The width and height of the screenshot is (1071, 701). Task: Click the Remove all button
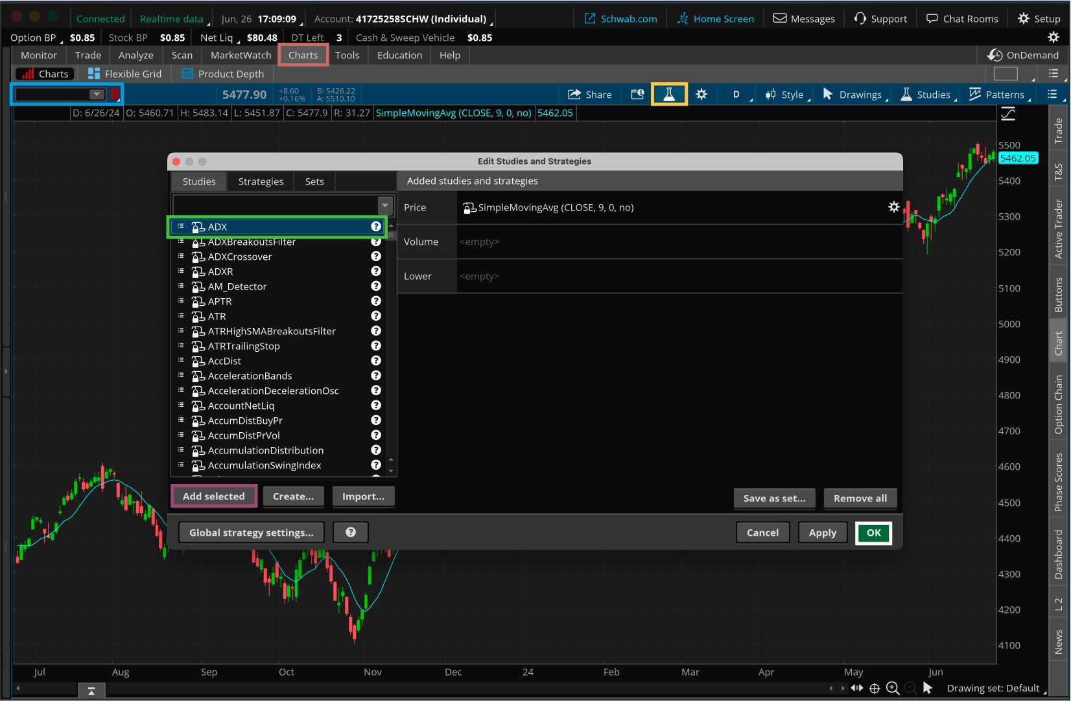point(860,498)
